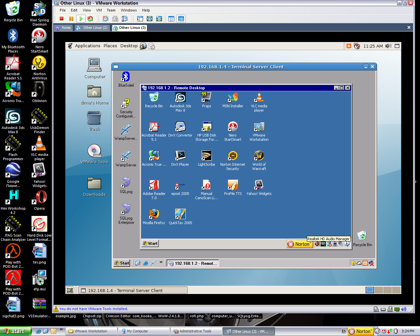
Task: Click VMware status bar sound device icon
Action: click(x=404, y=309)
